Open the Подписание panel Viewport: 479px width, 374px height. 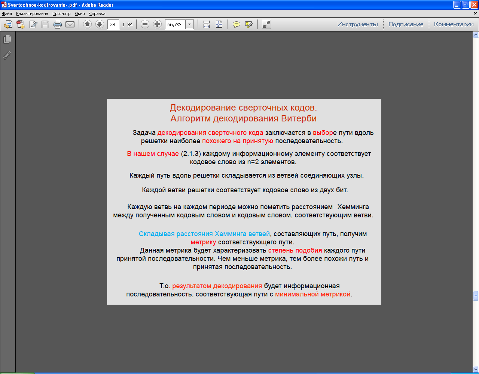click(x=406, y=24)
